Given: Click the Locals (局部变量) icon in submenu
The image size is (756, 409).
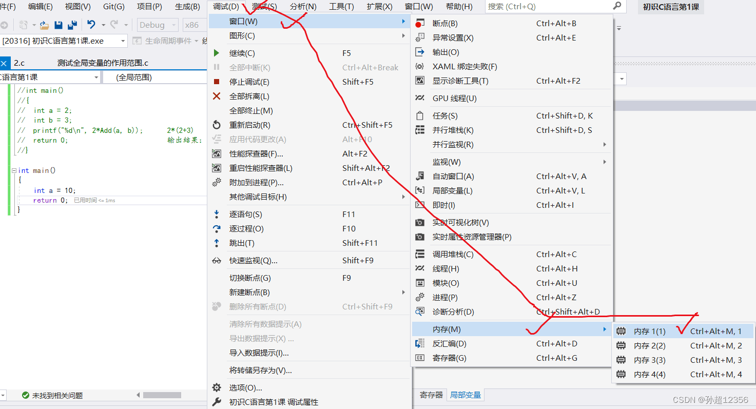Looking at the screenshot, I should click(420, 190).
